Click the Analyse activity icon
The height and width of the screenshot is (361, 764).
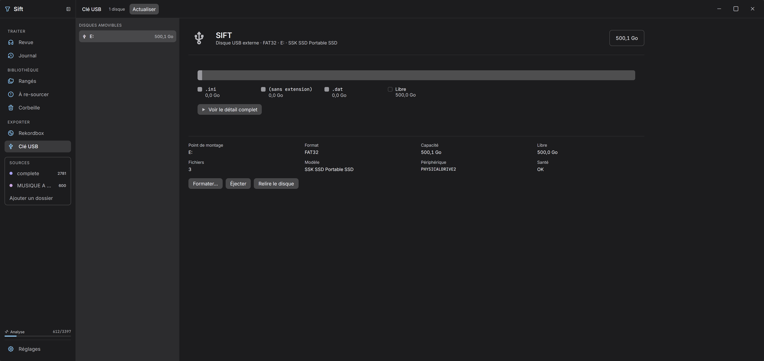click(6, 332)
